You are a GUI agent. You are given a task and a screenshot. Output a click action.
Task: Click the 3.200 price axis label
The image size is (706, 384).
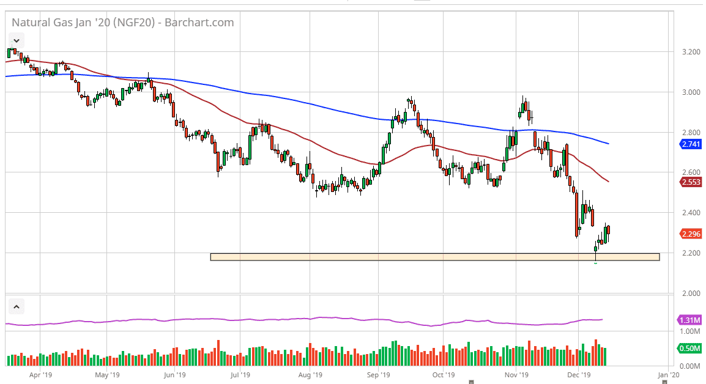coord(691,52)
